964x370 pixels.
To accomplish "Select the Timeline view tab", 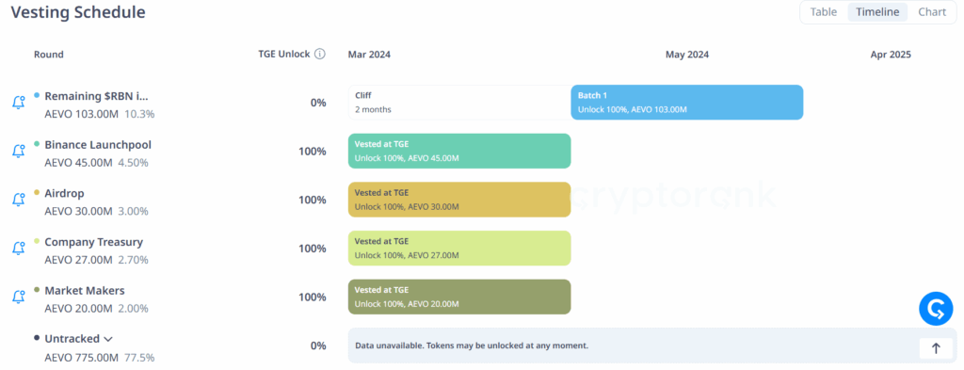I will [877, 11].
